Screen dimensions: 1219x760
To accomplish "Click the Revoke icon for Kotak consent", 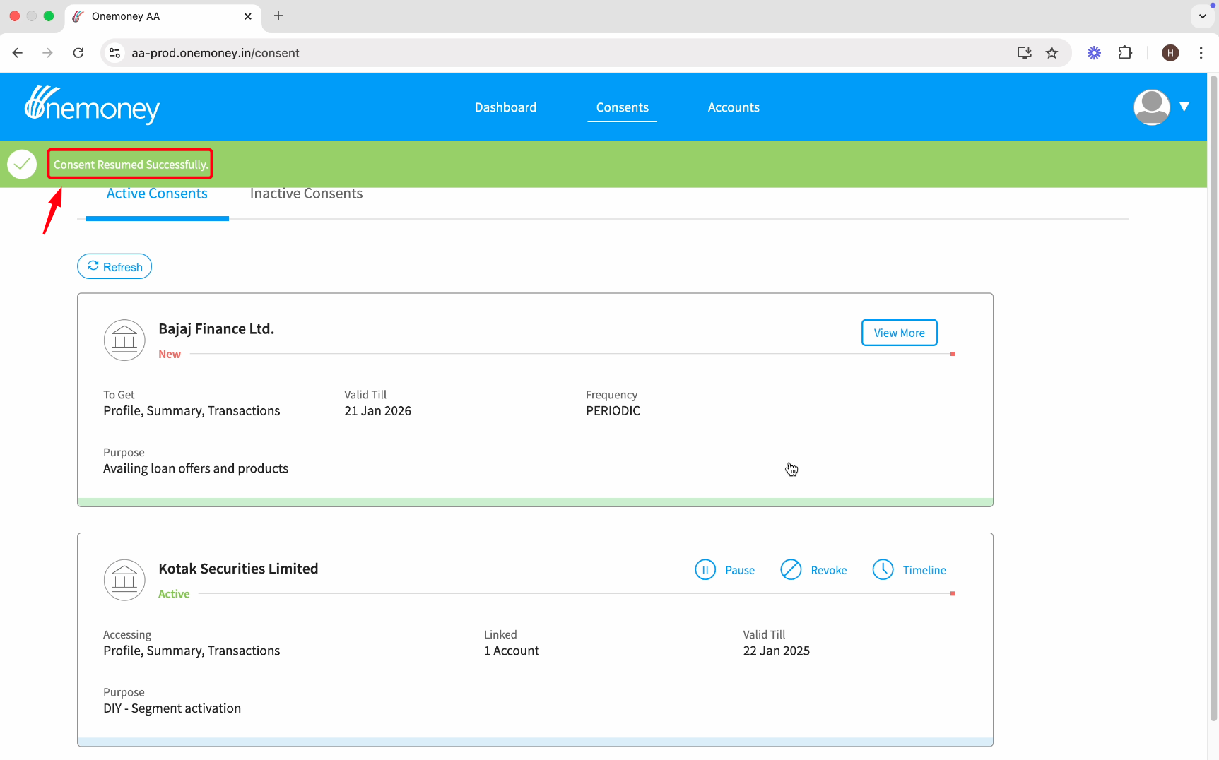I will 791,569.
